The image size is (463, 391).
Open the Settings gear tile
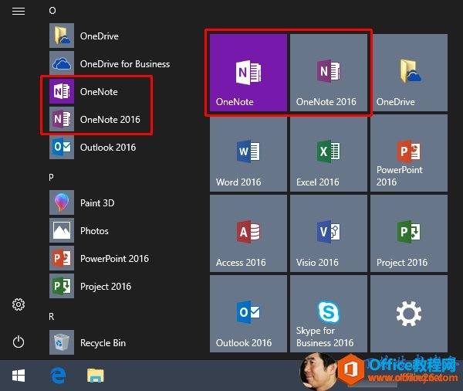pos(409,314)
